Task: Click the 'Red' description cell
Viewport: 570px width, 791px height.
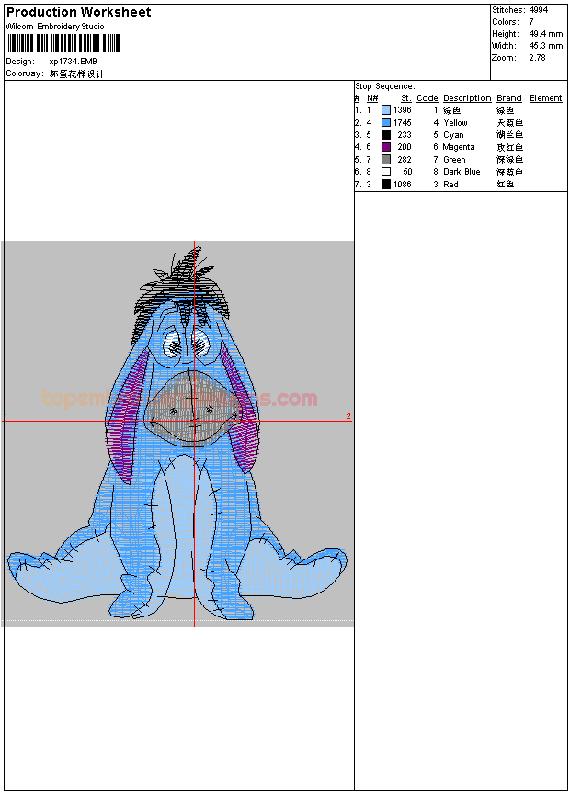Action: pyautogui.click(x=450, y=184)
